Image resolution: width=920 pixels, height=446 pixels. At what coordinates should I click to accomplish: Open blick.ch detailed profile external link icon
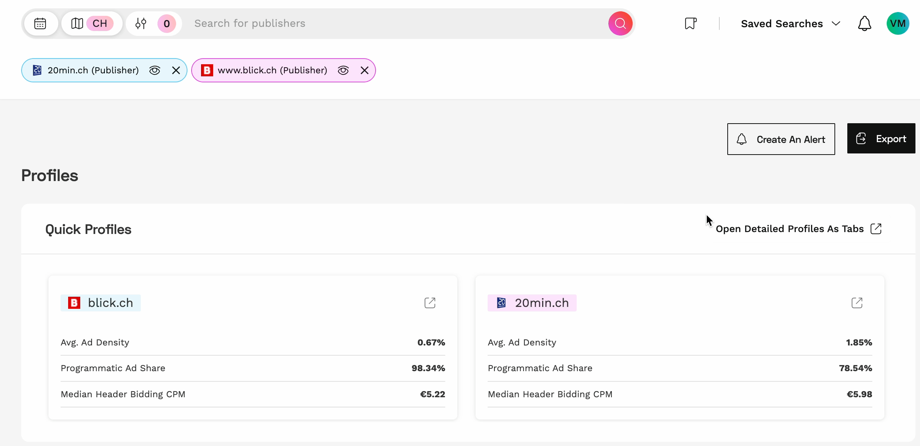[430, 303]
